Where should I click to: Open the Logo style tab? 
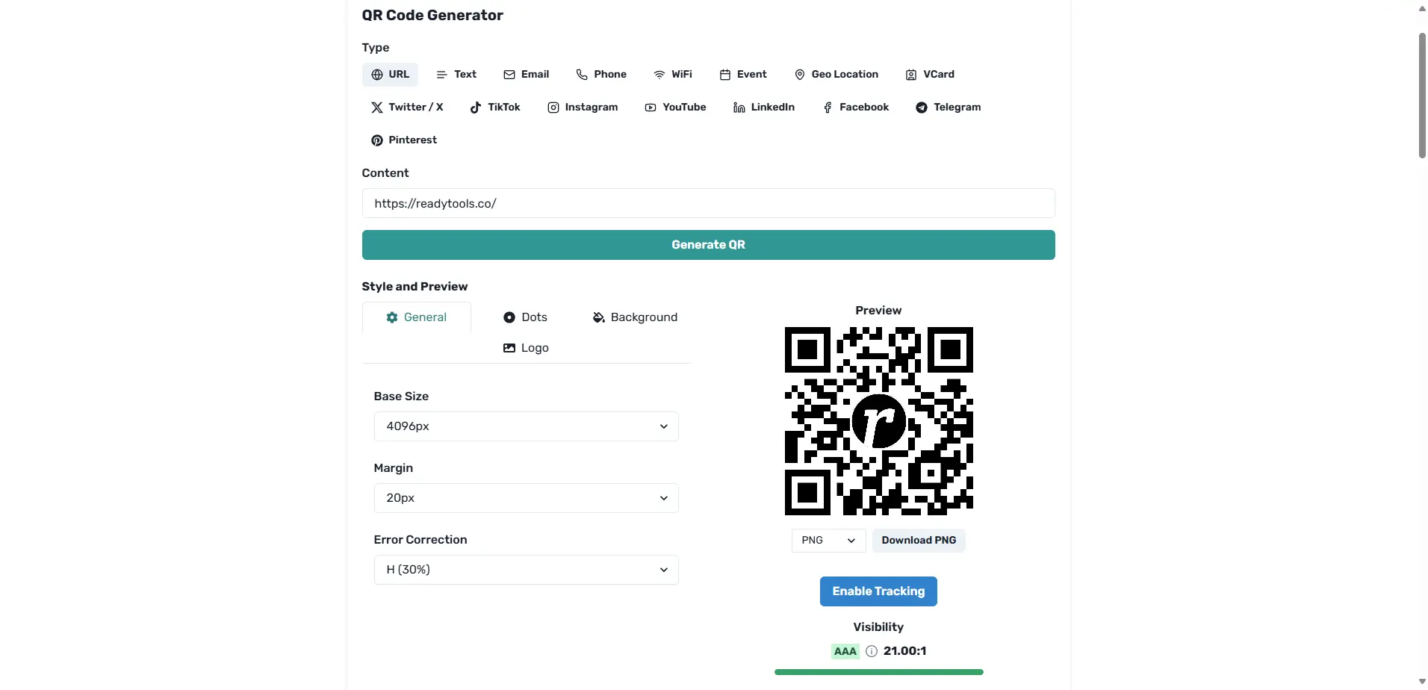[x=526, y=347]
